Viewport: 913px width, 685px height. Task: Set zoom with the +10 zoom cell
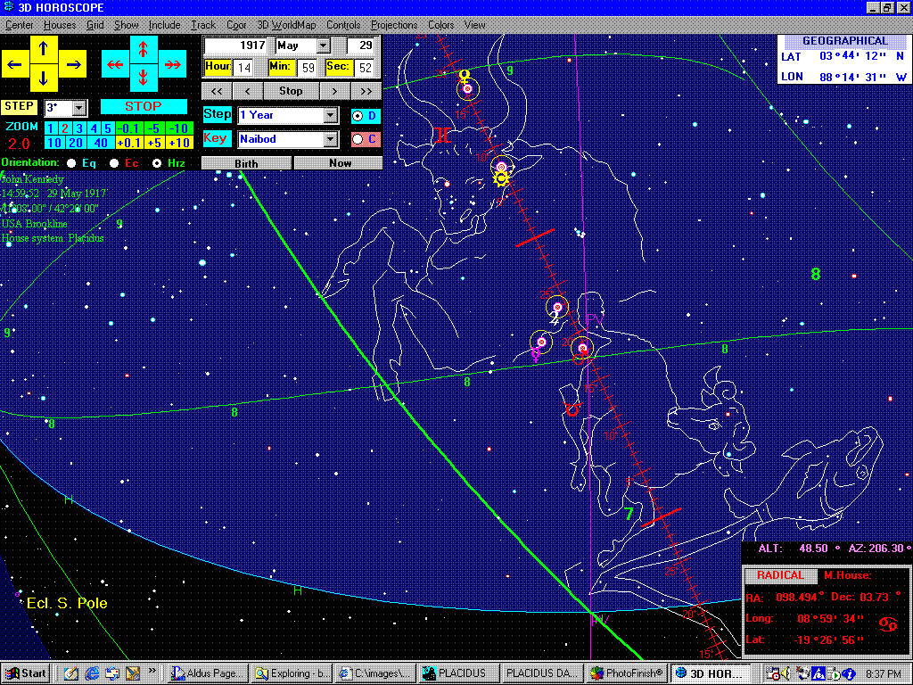tap(178, 143)
